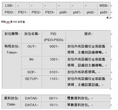Click the DATA0 cell
118x110 pixels.
[31, 98]
